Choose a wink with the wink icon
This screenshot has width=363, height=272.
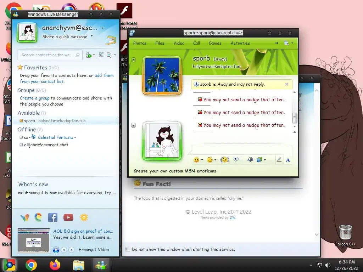pos(210,160)
